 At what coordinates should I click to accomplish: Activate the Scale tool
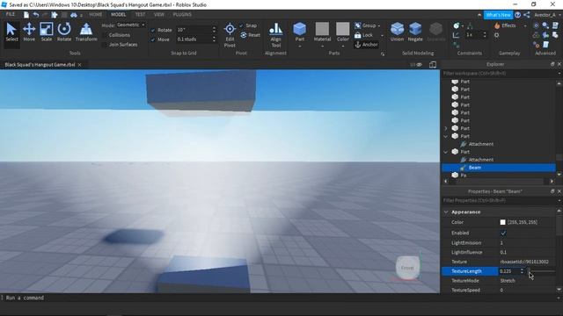(x=47, y=32)
